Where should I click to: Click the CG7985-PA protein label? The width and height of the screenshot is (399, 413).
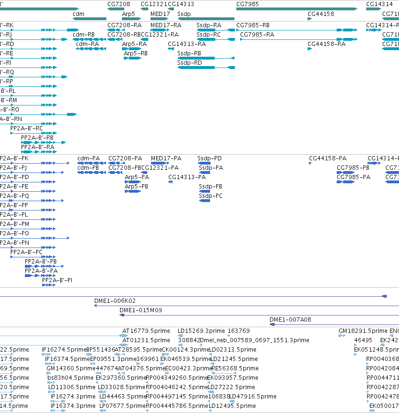[x=354, y=177]
